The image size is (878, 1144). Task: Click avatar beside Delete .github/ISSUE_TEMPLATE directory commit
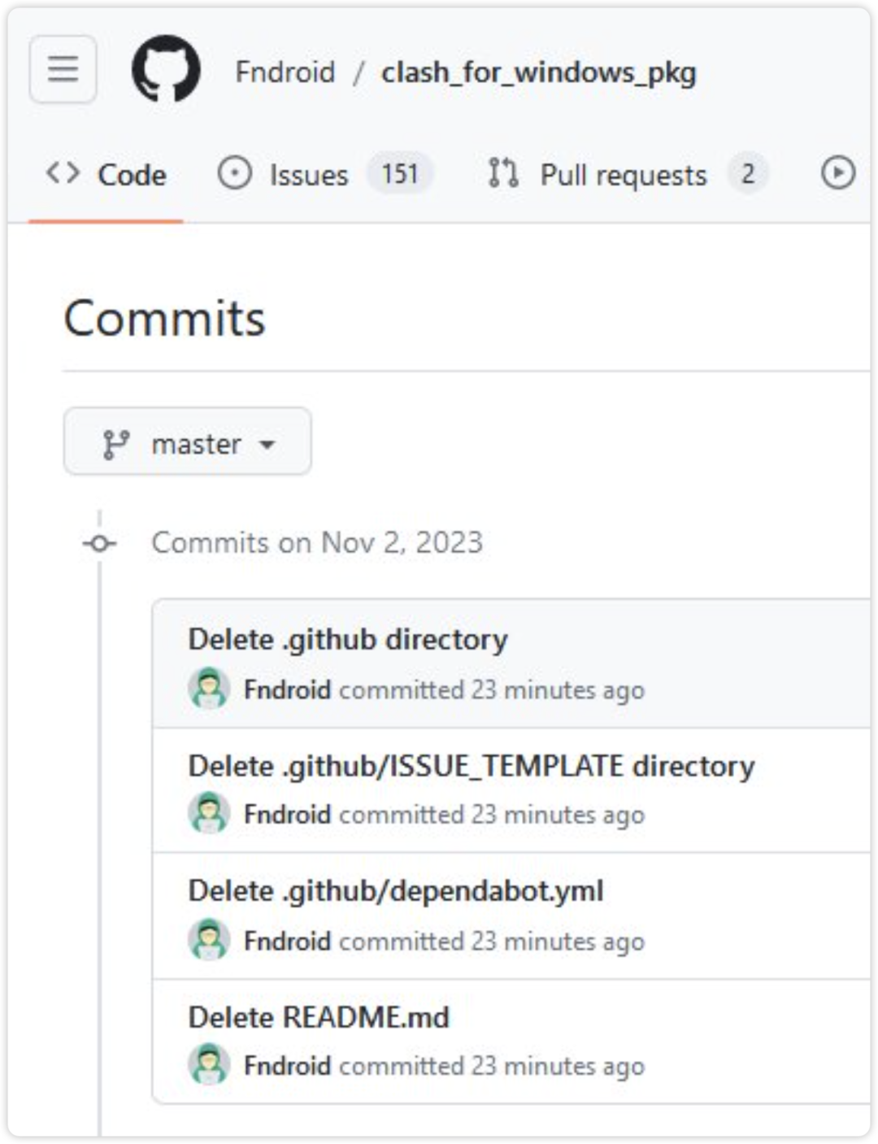tap(209, 813)
